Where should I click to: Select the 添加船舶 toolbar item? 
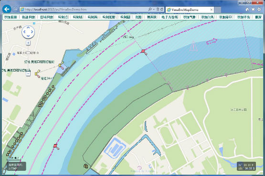pos(11,17)
